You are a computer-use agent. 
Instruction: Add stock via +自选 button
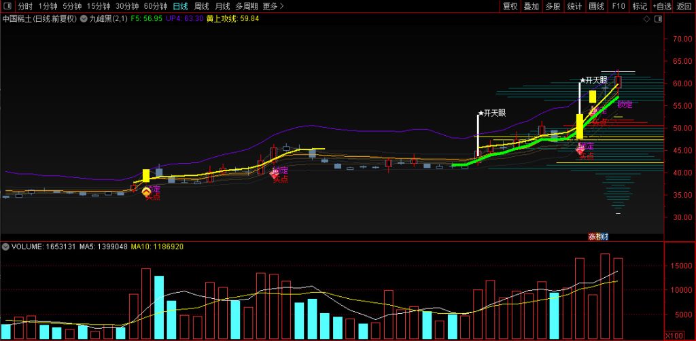[x=662, y=6]
